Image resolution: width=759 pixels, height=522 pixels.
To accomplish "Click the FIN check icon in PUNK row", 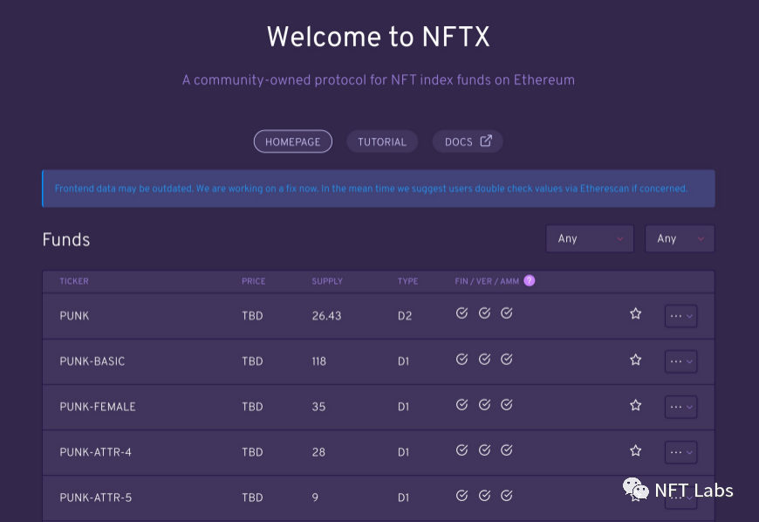I will (462, 313).
